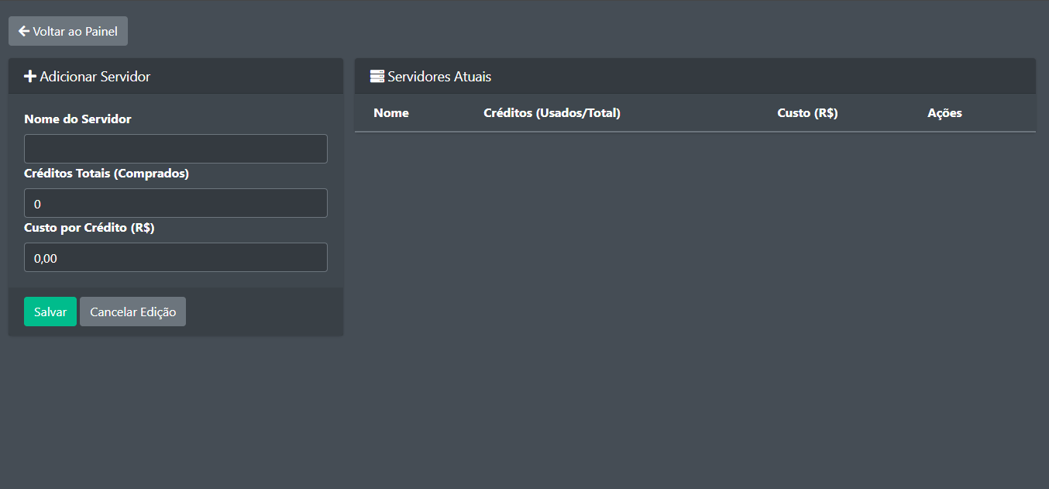The height and width of the screenshot is (489, 1049).
Task: Click the back arrow icon
Action: (x=23, y=32)
